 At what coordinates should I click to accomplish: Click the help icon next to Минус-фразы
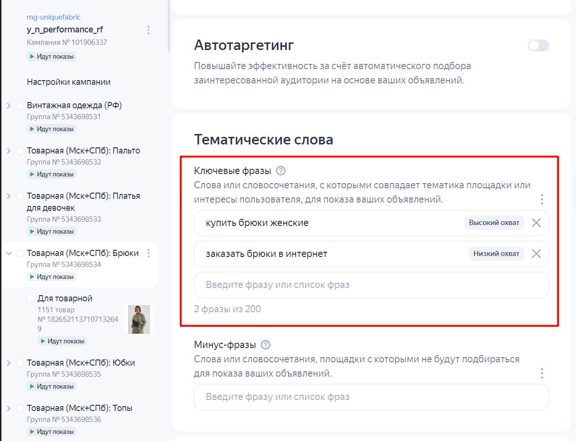point(266,345)
